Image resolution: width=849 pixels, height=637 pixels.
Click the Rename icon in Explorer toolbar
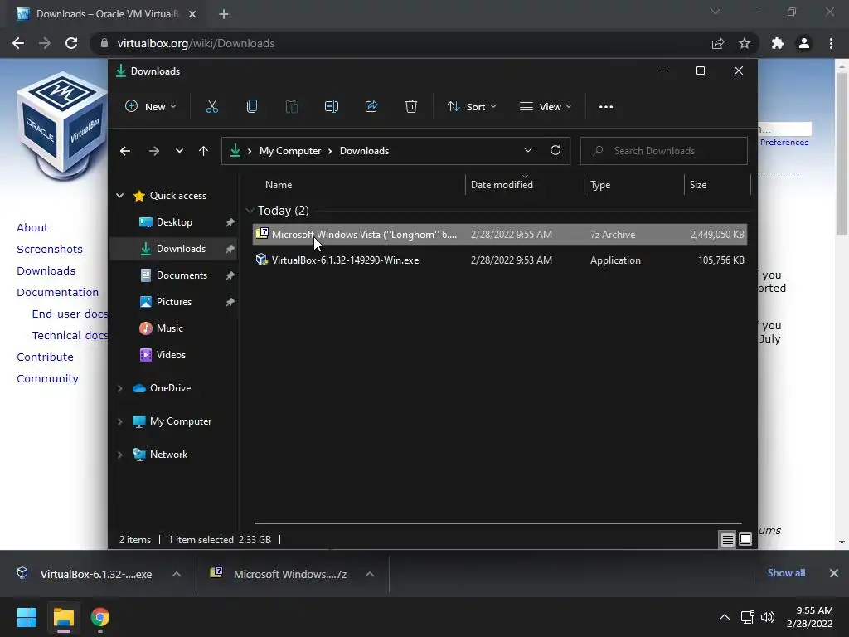[332, 106]
